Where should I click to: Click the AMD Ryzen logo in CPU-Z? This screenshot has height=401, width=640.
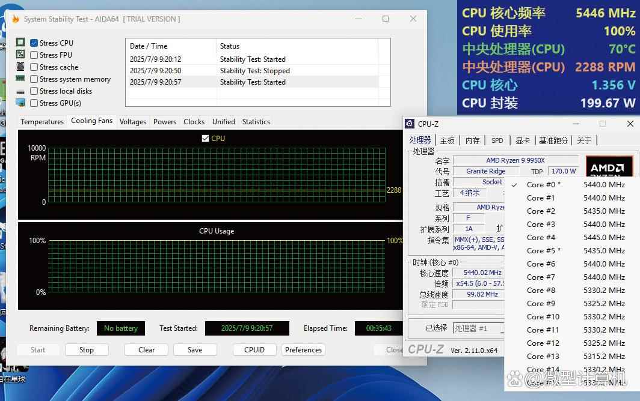(x=609, y=166)
